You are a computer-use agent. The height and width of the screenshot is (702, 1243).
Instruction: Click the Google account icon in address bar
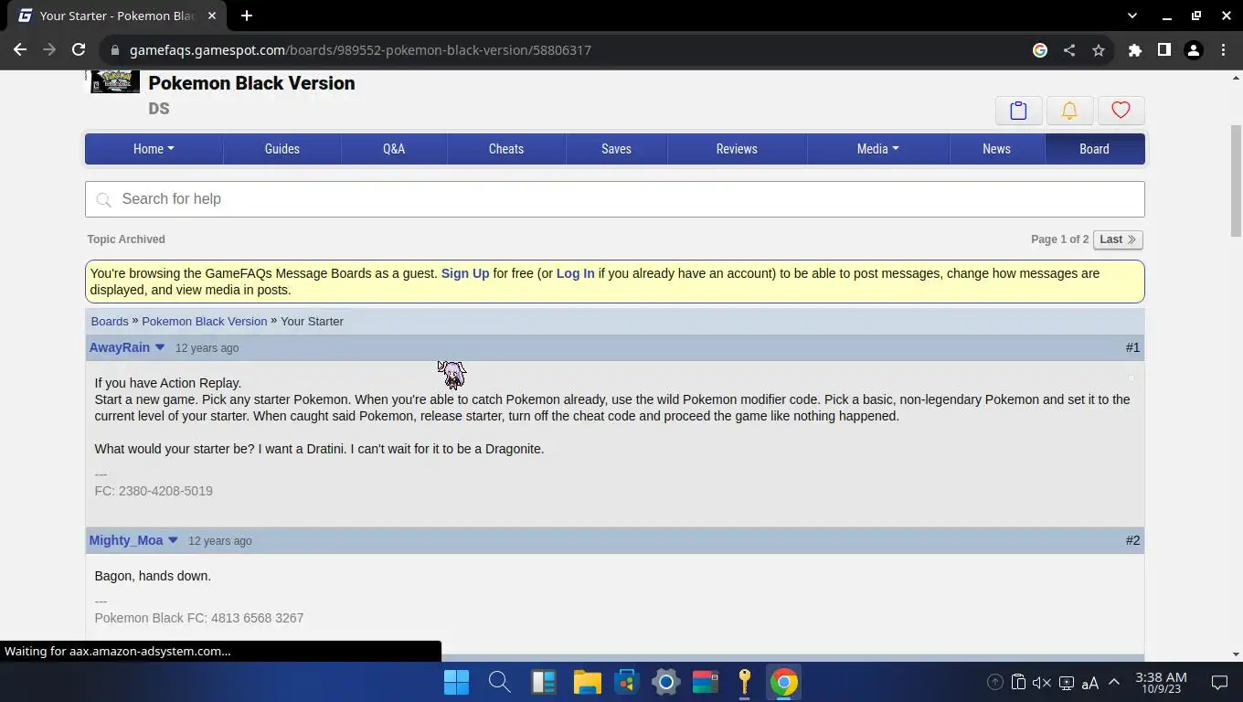pyautogui.click(x=1040, y=50)
